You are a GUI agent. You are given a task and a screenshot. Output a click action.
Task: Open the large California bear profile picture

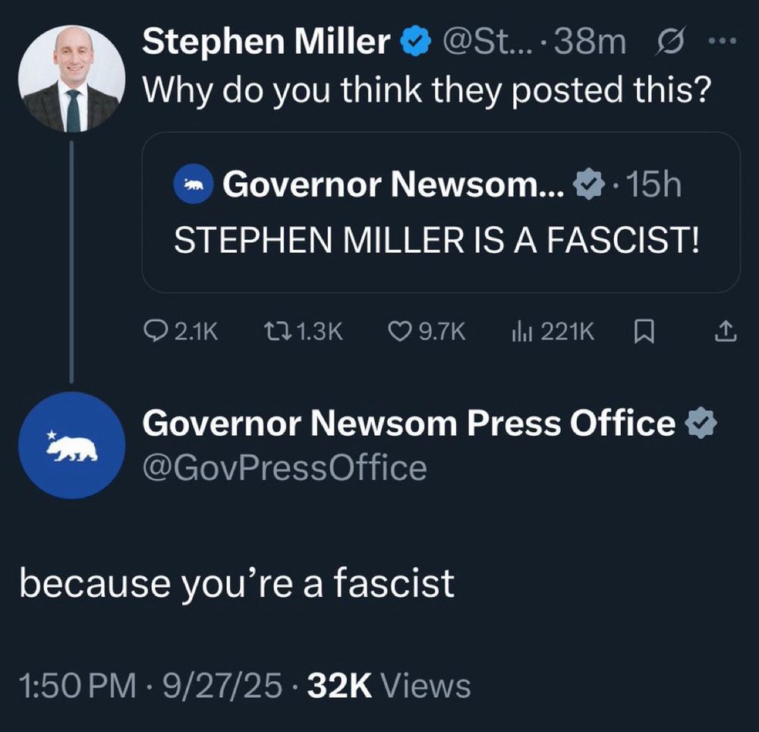71,445
